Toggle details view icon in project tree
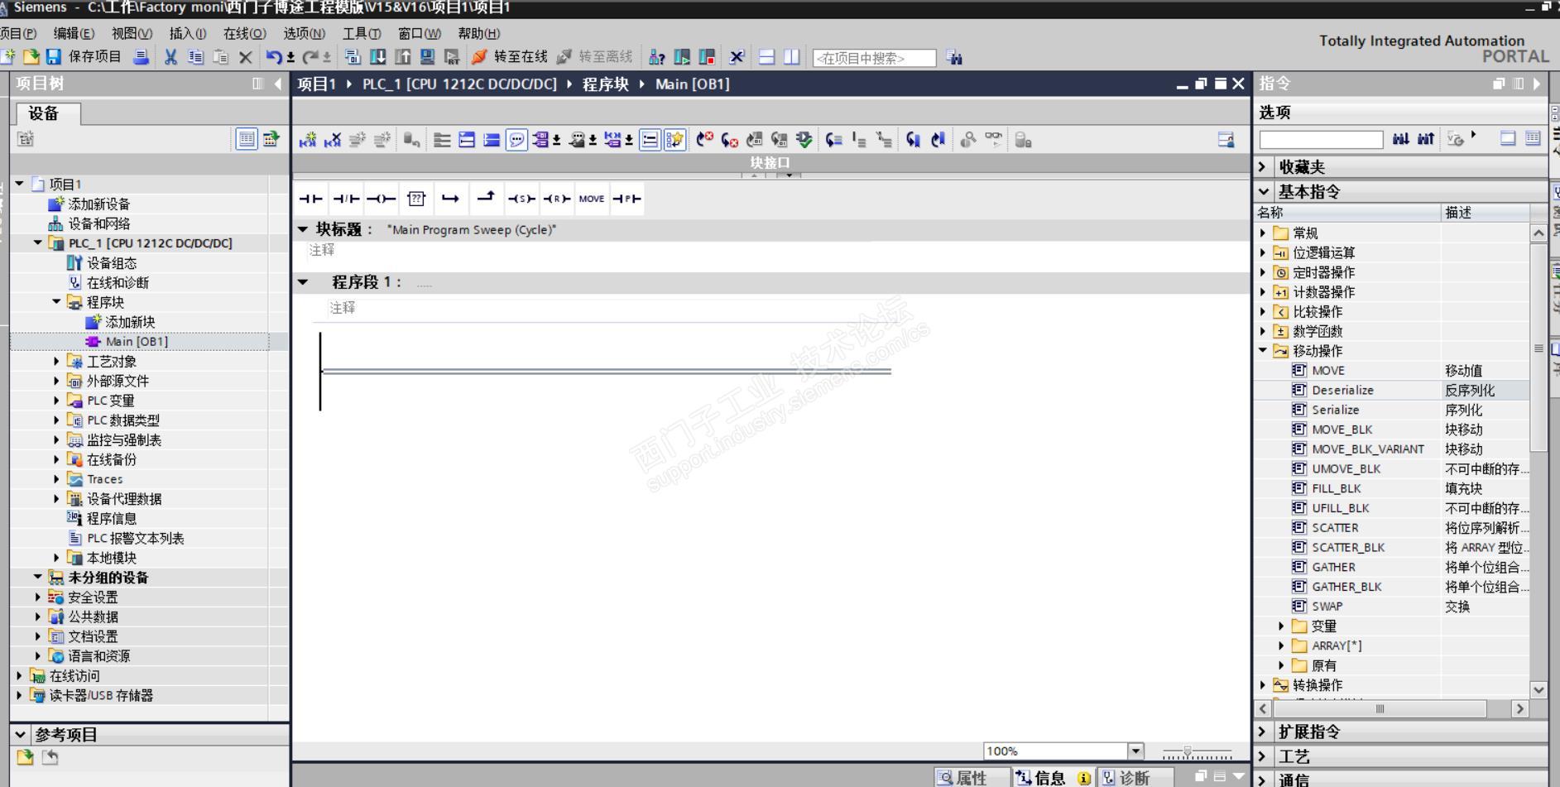 [x=247, y=139]
